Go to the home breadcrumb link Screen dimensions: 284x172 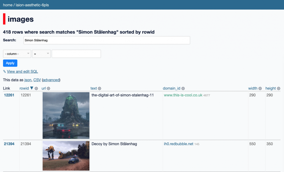point(8,5)
